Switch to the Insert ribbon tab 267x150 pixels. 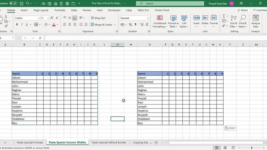(x=24, y=10)
